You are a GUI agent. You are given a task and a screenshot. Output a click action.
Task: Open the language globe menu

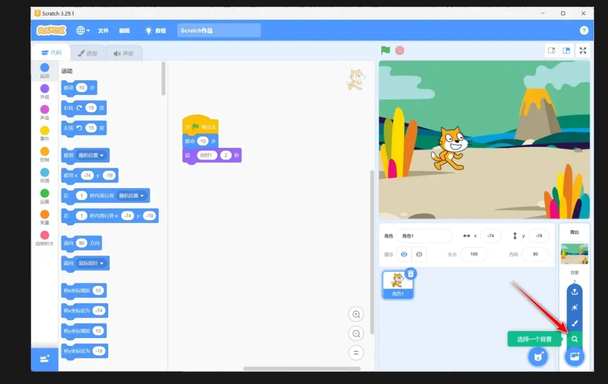[83, 30]
